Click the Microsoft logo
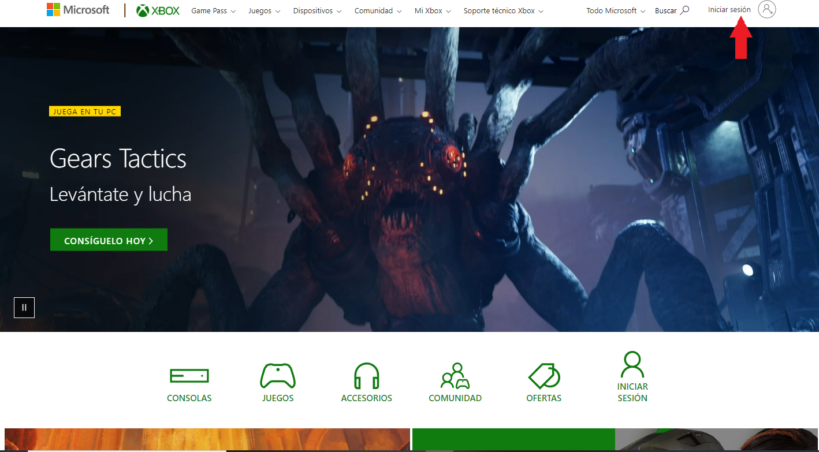This screenshot has height=452, width=819. 78,10
